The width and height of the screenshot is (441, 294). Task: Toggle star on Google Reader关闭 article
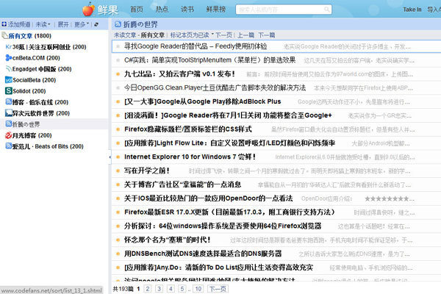click(x=118, y=115)
